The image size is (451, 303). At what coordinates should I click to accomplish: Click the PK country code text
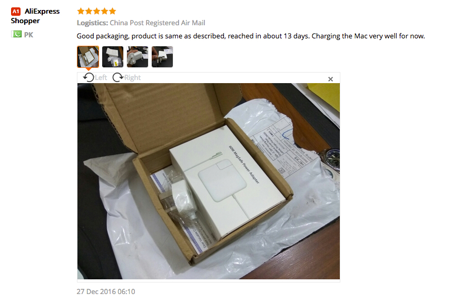click(28, 35)
